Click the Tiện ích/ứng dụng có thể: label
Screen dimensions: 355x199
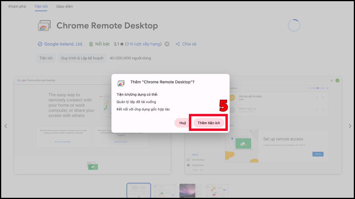pos(137,94)
